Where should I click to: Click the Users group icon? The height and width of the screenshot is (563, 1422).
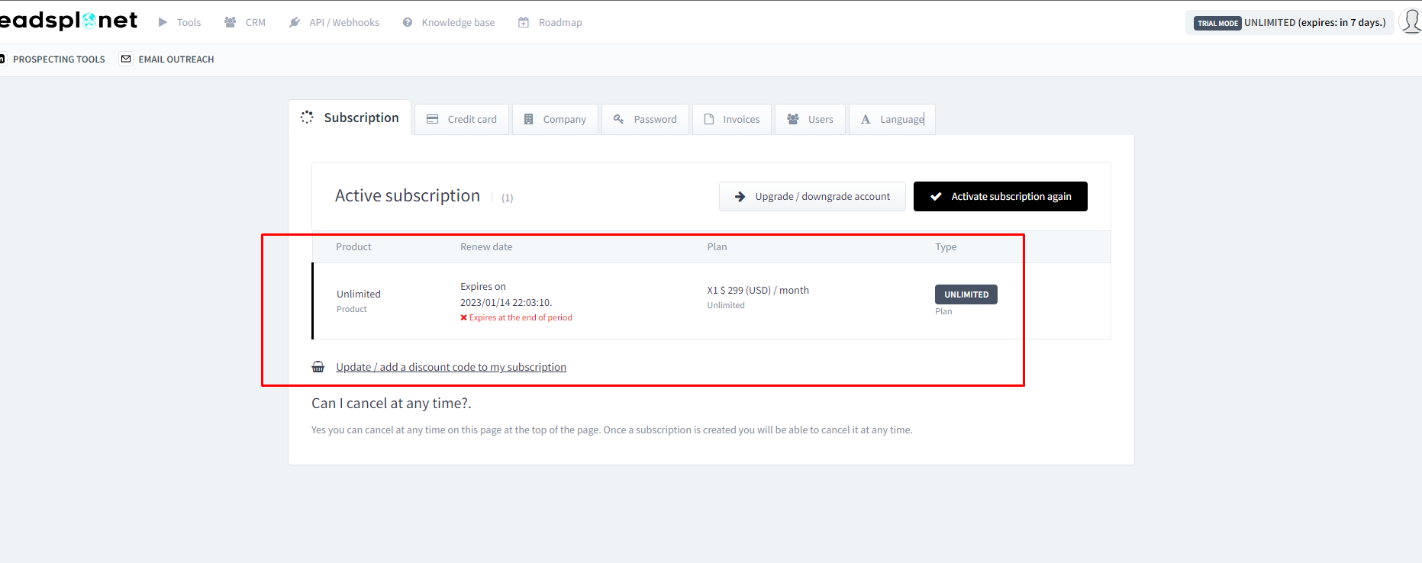pyautogui.click(x=793, y=119)
